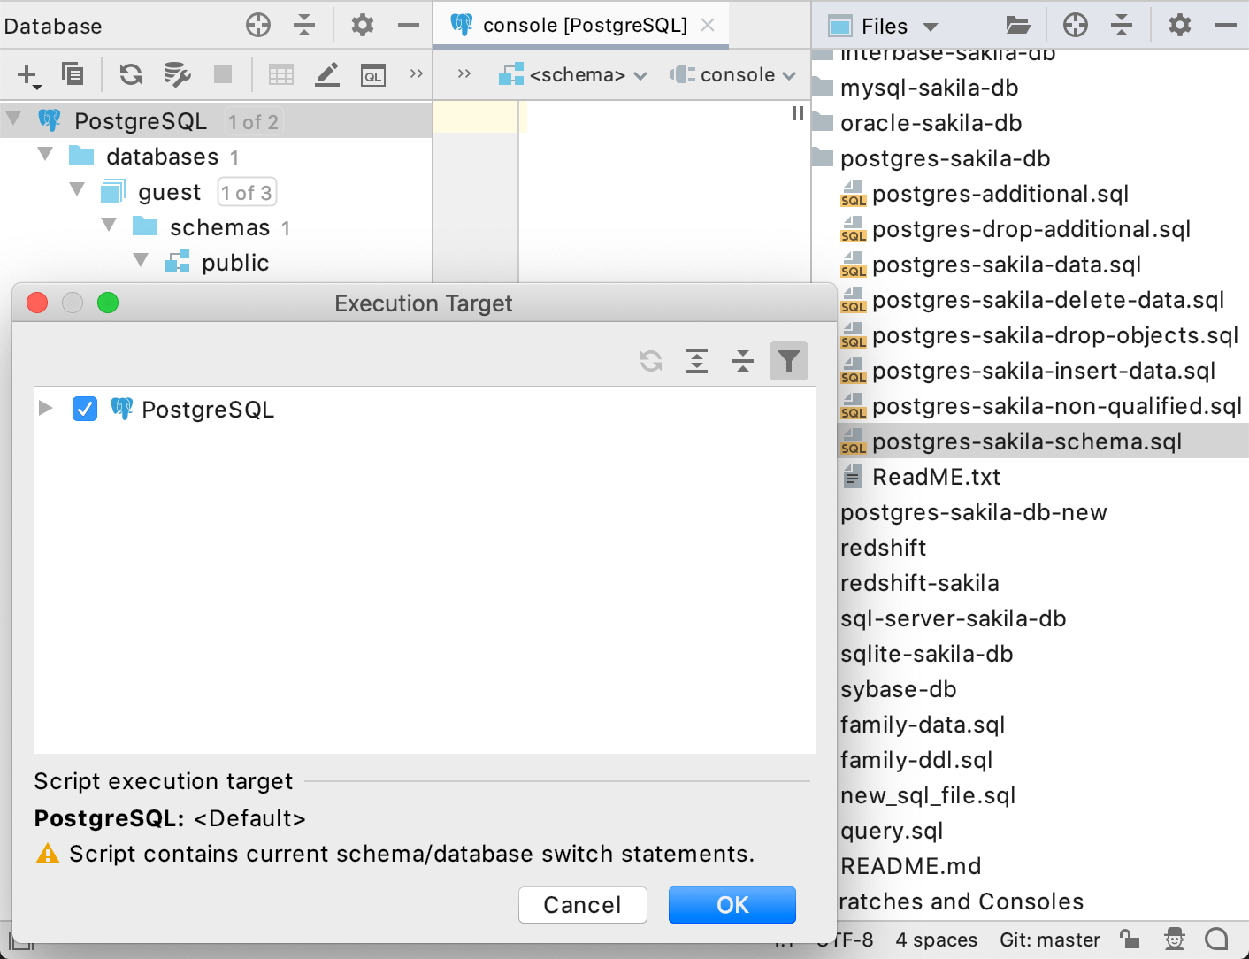Viewport: 1249px width, 959px height.
Task: Uncheck the PostgreSQL target checkbox
Action: [85, 409]
